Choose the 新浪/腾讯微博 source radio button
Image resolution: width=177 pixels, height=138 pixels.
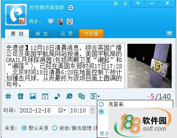[55, 128]
